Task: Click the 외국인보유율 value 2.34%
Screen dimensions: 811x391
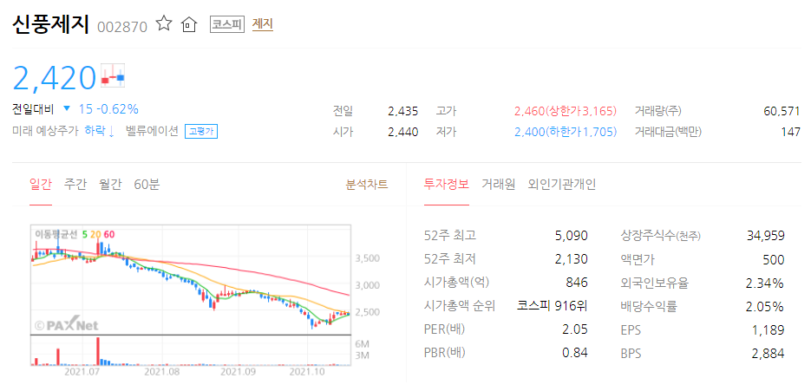Action: [765, 283]
